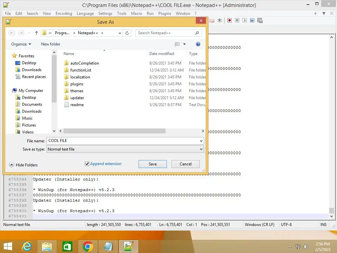Open the Windows Store taskbar icon
337x253 pixels.
click(67, 246)
